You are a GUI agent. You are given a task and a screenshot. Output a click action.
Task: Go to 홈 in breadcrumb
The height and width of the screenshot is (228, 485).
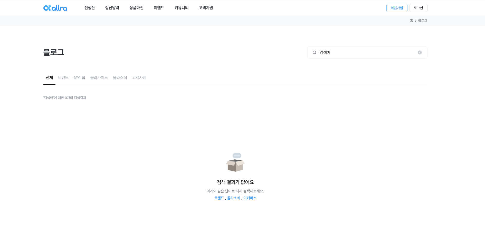coord(411,21)
